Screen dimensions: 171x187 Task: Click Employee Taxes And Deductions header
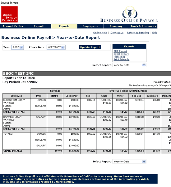click(x=128, y=91)
